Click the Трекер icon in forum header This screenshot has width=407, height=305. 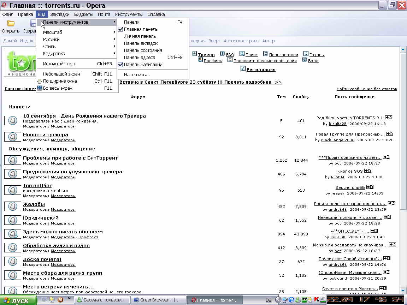click(x=194, y=54)
